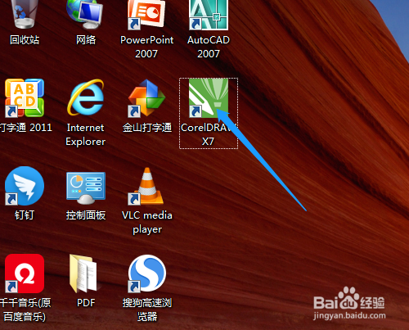Select the Internet Explorer icon

[x=86, y=97]
